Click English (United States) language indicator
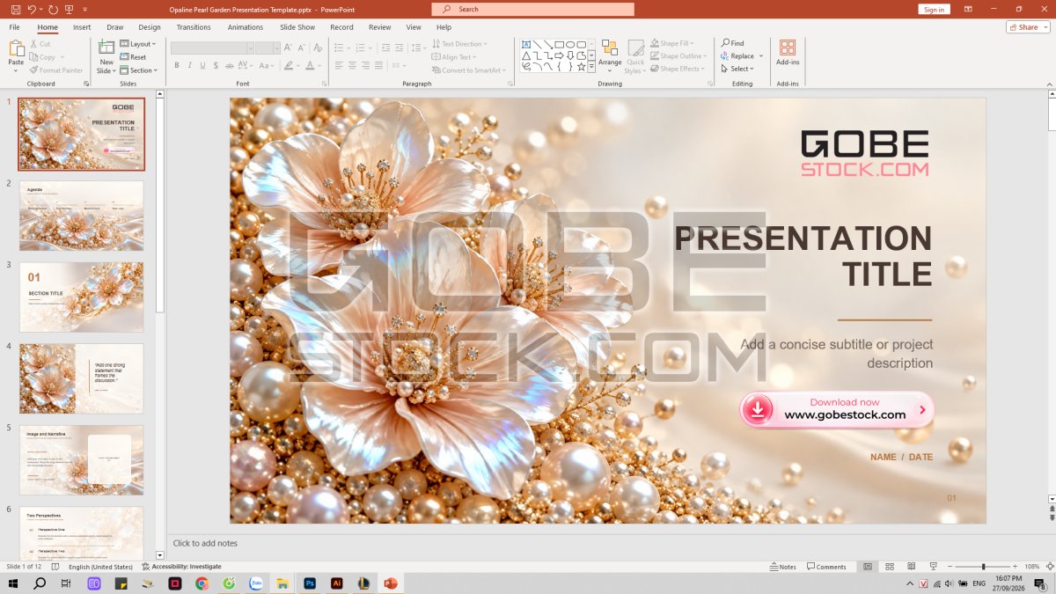The width and height of the screenshot is (1056, 594). tap(100, 567)
